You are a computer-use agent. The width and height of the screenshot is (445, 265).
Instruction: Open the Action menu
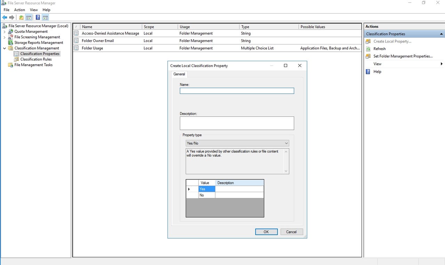(x=19, y=10)
